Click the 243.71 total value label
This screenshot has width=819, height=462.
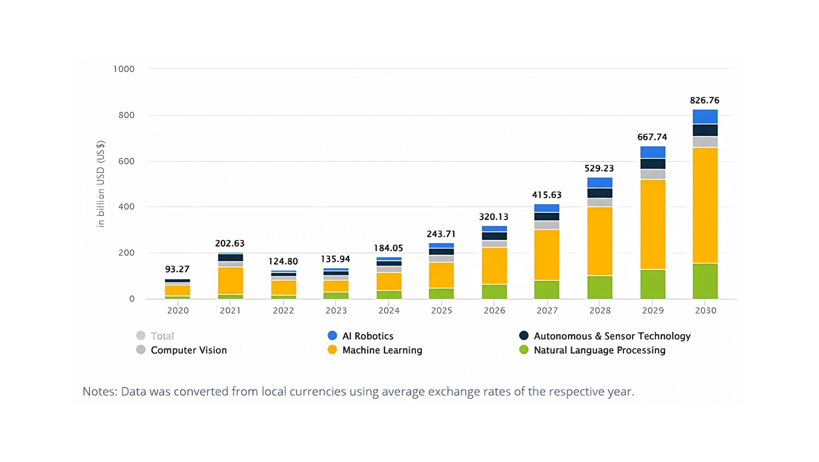tap(441, 234)
